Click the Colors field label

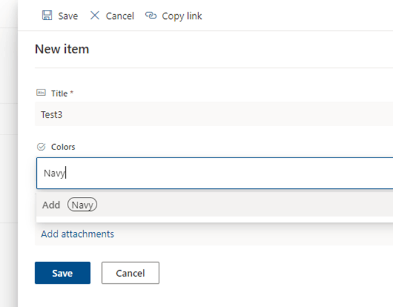63,147
